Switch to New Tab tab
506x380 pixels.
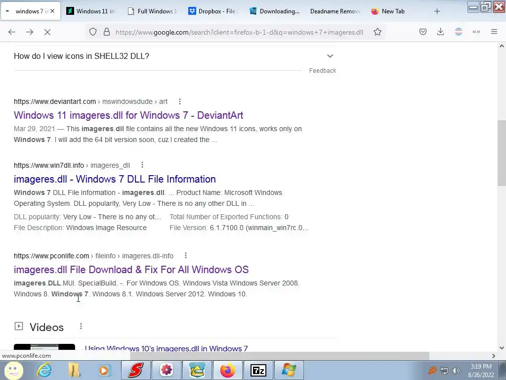(393, 11)
